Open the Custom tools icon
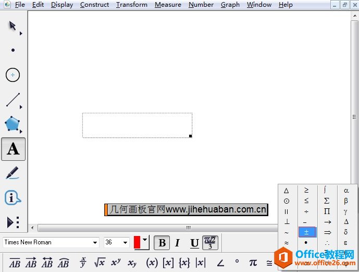The image size is (359, 272). pos(13,222)
